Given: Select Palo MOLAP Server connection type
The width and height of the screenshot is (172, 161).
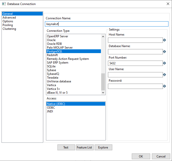Looking at the screenshot, I should [x=74, y=48].
